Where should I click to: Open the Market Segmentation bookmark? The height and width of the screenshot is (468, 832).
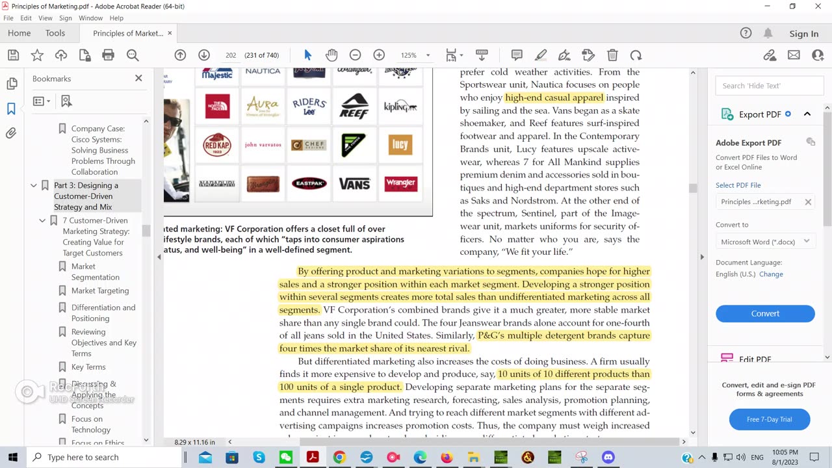pos(95,272)
